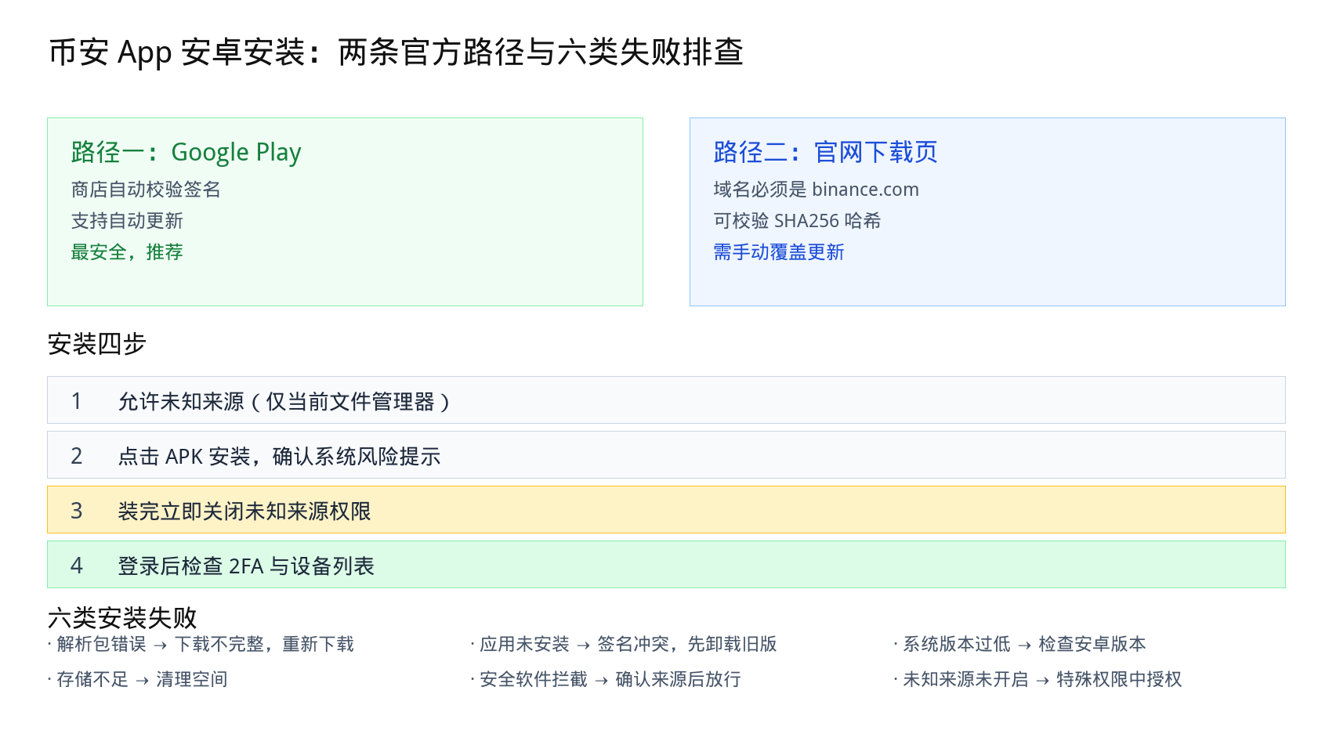Select step 2 '点击 APK 安装' row
1329x752 pixels.
[x=666, y=455]
